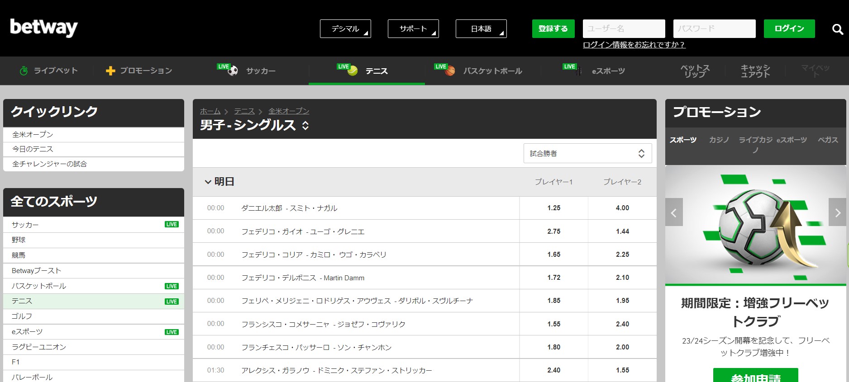
Task: Select F1 in all sports list
Action: pyautogui.click(x=94, y=362)
